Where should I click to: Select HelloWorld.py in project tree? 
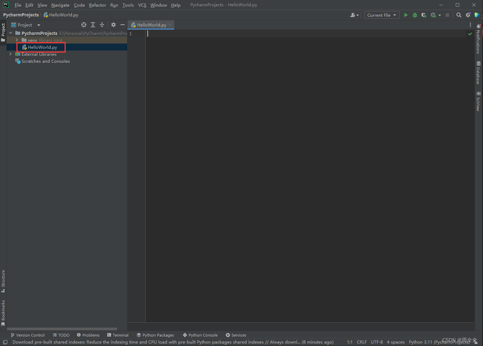[x=42, y=47]
